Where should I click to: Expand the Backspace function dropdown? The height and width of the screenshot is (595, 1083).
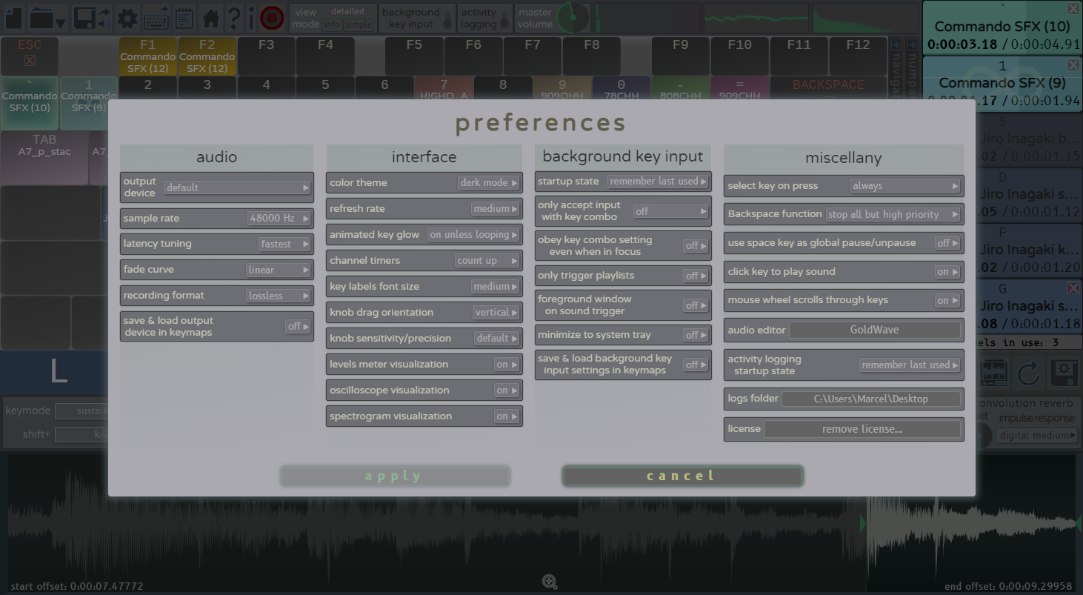coord(893,214)
